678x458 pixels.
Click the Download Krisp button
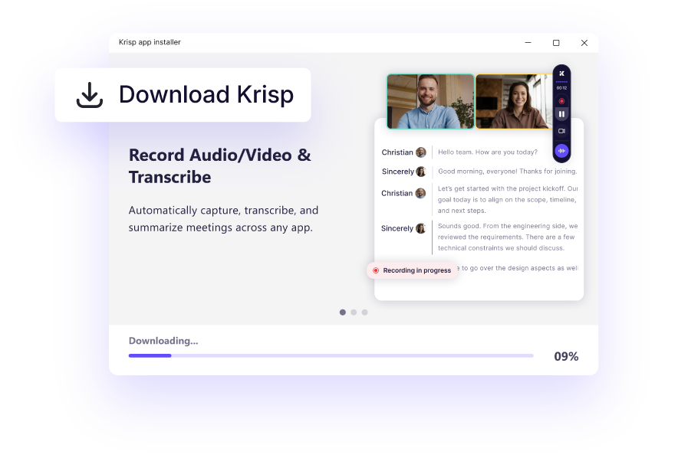183,95
